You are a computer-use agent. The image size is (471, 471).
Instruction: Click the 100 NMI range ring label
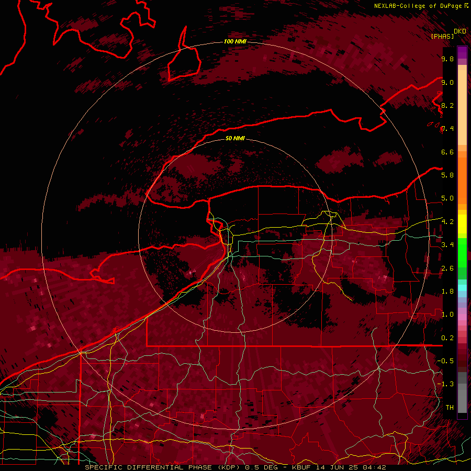pos(235,41)
